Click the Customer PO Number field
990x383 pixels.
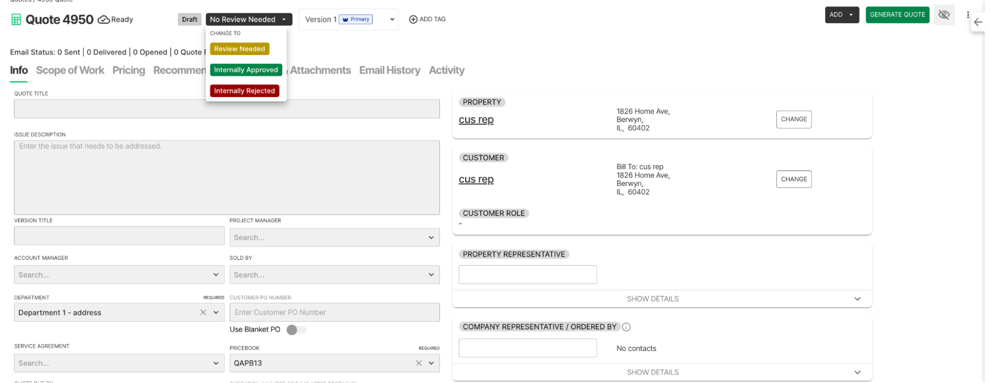(334, 312)
